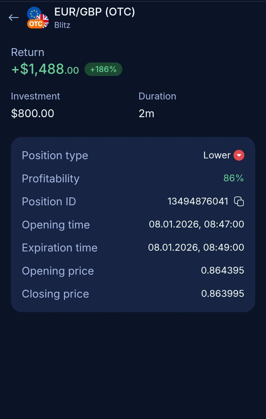The image size is (266, 419).
Task: Click the Lower position type text
Action: pyautogui.click(x=217, y=155)
